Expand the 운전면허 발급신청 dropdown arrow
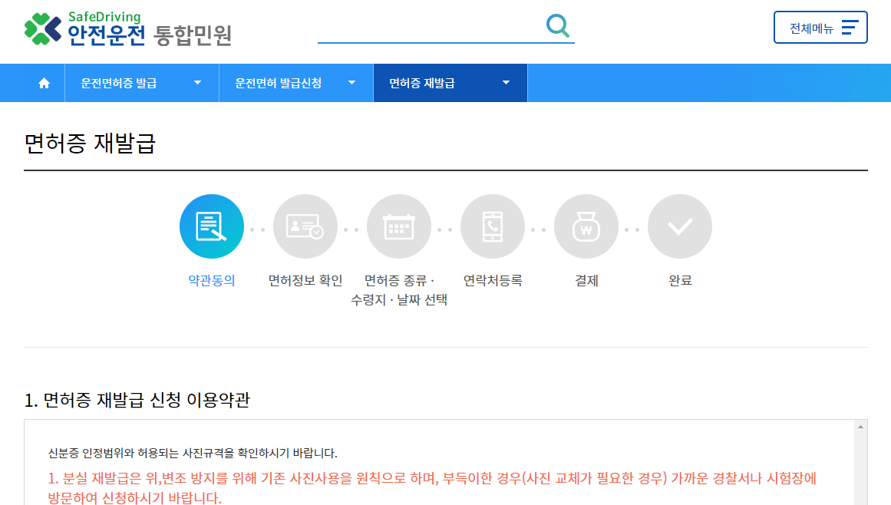Image resolution: width=891 pixels, height=505 pixels. point(351,82)
